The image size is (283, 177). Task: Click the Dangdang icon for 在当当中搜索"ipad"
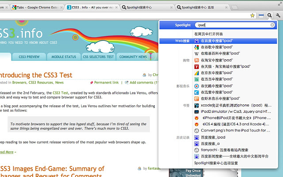click(x=196, y=79)
